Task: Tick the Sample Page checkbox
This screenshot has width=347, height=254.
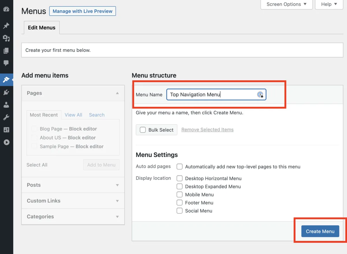Action: point(34,146)
